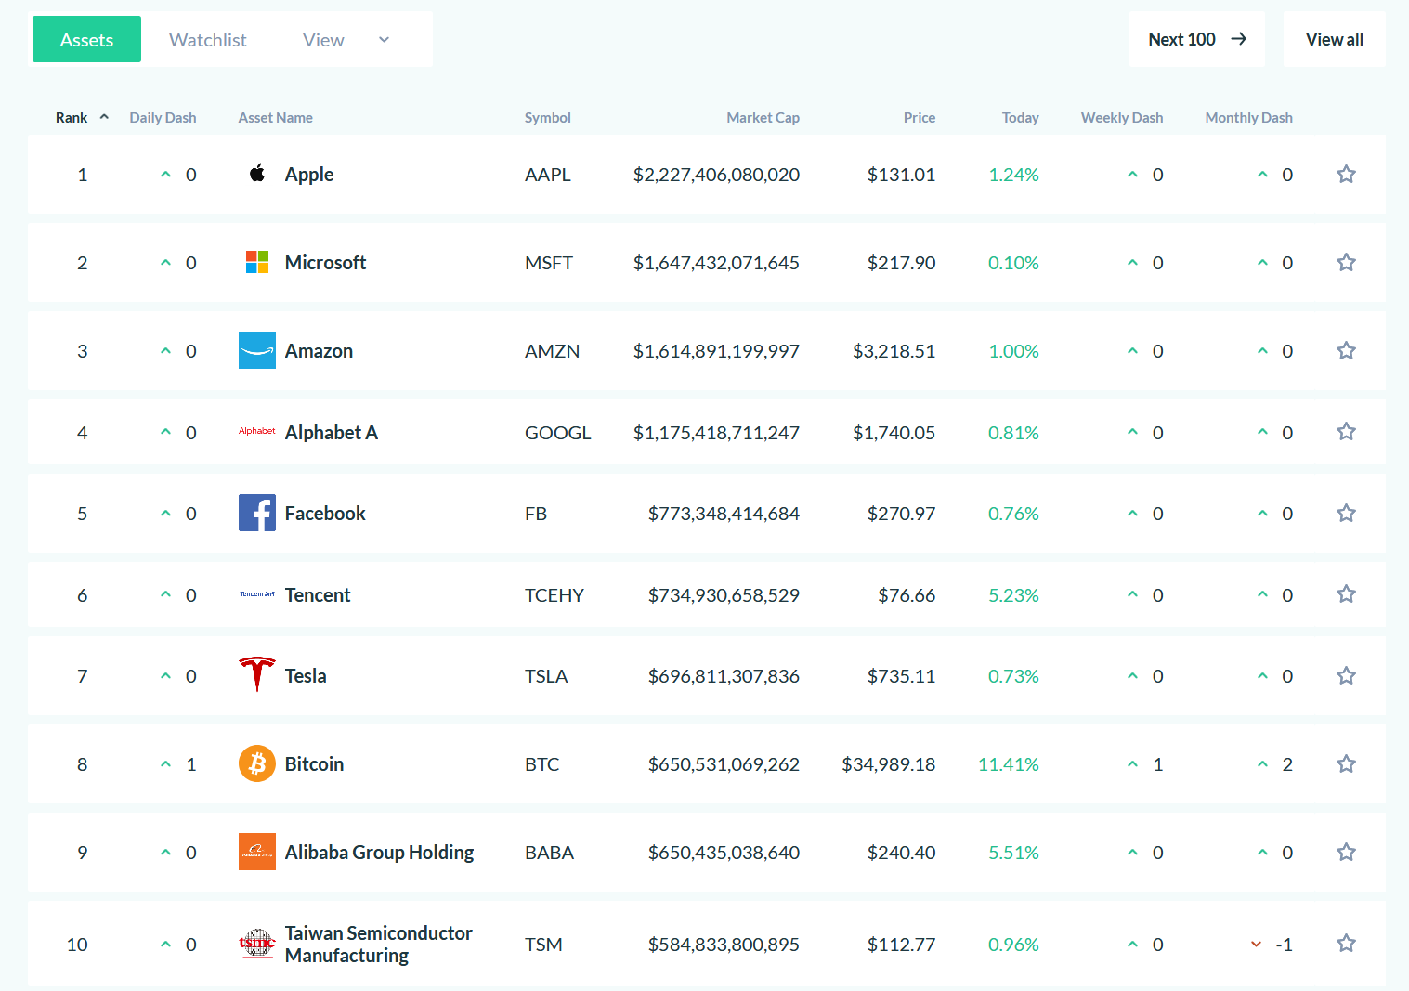The width and height of the screenshot is (1409, 991).
Task: Open the Assets tab
Action: (86, 39)
